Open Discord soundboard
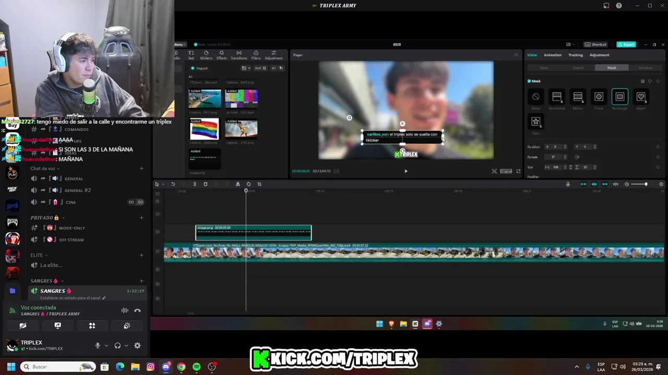 [x=127, y=326]
